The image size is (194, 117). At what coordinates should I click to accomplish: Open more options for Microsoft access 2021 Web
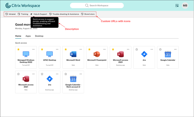33,74
